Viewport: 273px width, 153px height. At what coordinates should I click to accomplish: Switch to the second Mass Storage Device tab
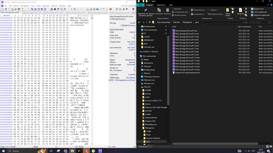(33, 13)
